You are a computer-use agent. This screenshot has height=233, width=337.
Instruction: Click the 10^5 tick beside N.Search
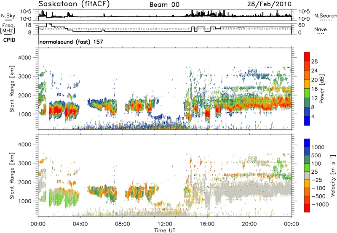click(304, 11)
